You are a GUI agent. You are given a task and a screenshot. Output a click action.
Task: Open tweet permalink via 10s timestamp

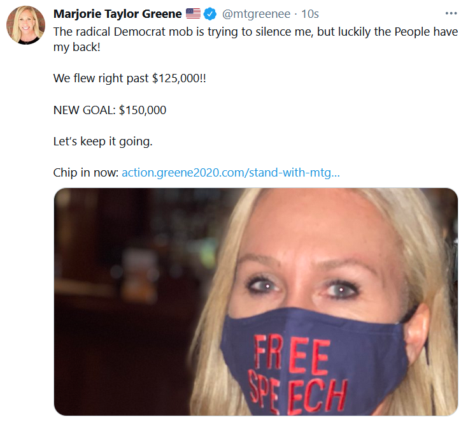(x=310, y=14)
